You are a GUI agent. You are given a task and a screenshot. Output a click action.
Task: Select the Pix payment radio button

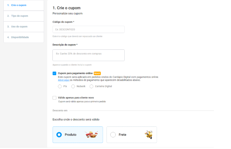(60, 86)
